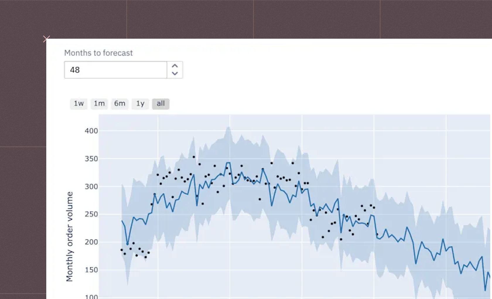
Task: Click inside the Months to forecast field
Action: (115, 70)
